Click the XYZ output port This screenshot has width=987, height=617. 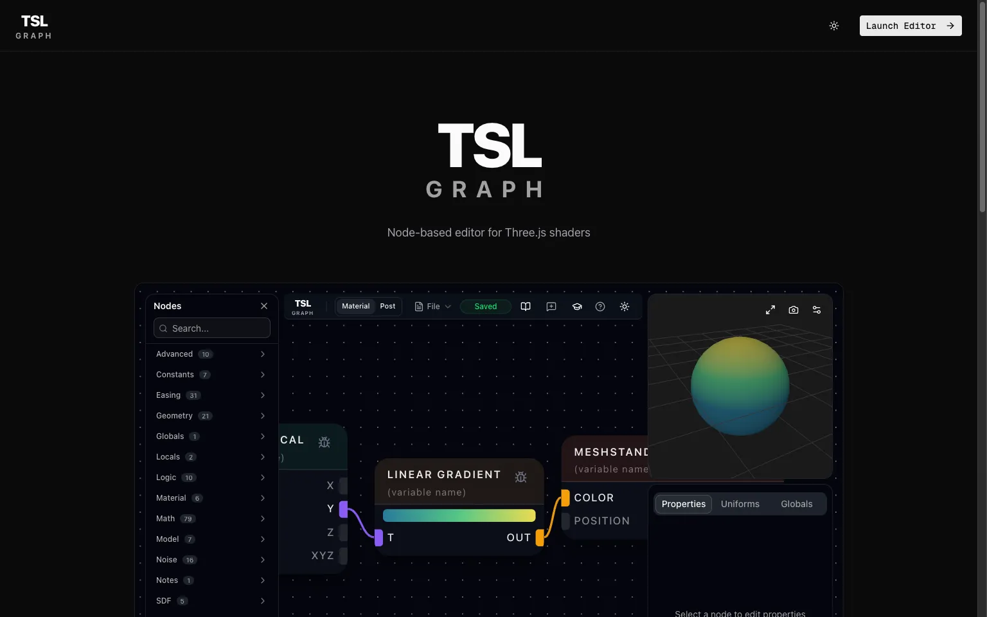click(x=344, y=555)
